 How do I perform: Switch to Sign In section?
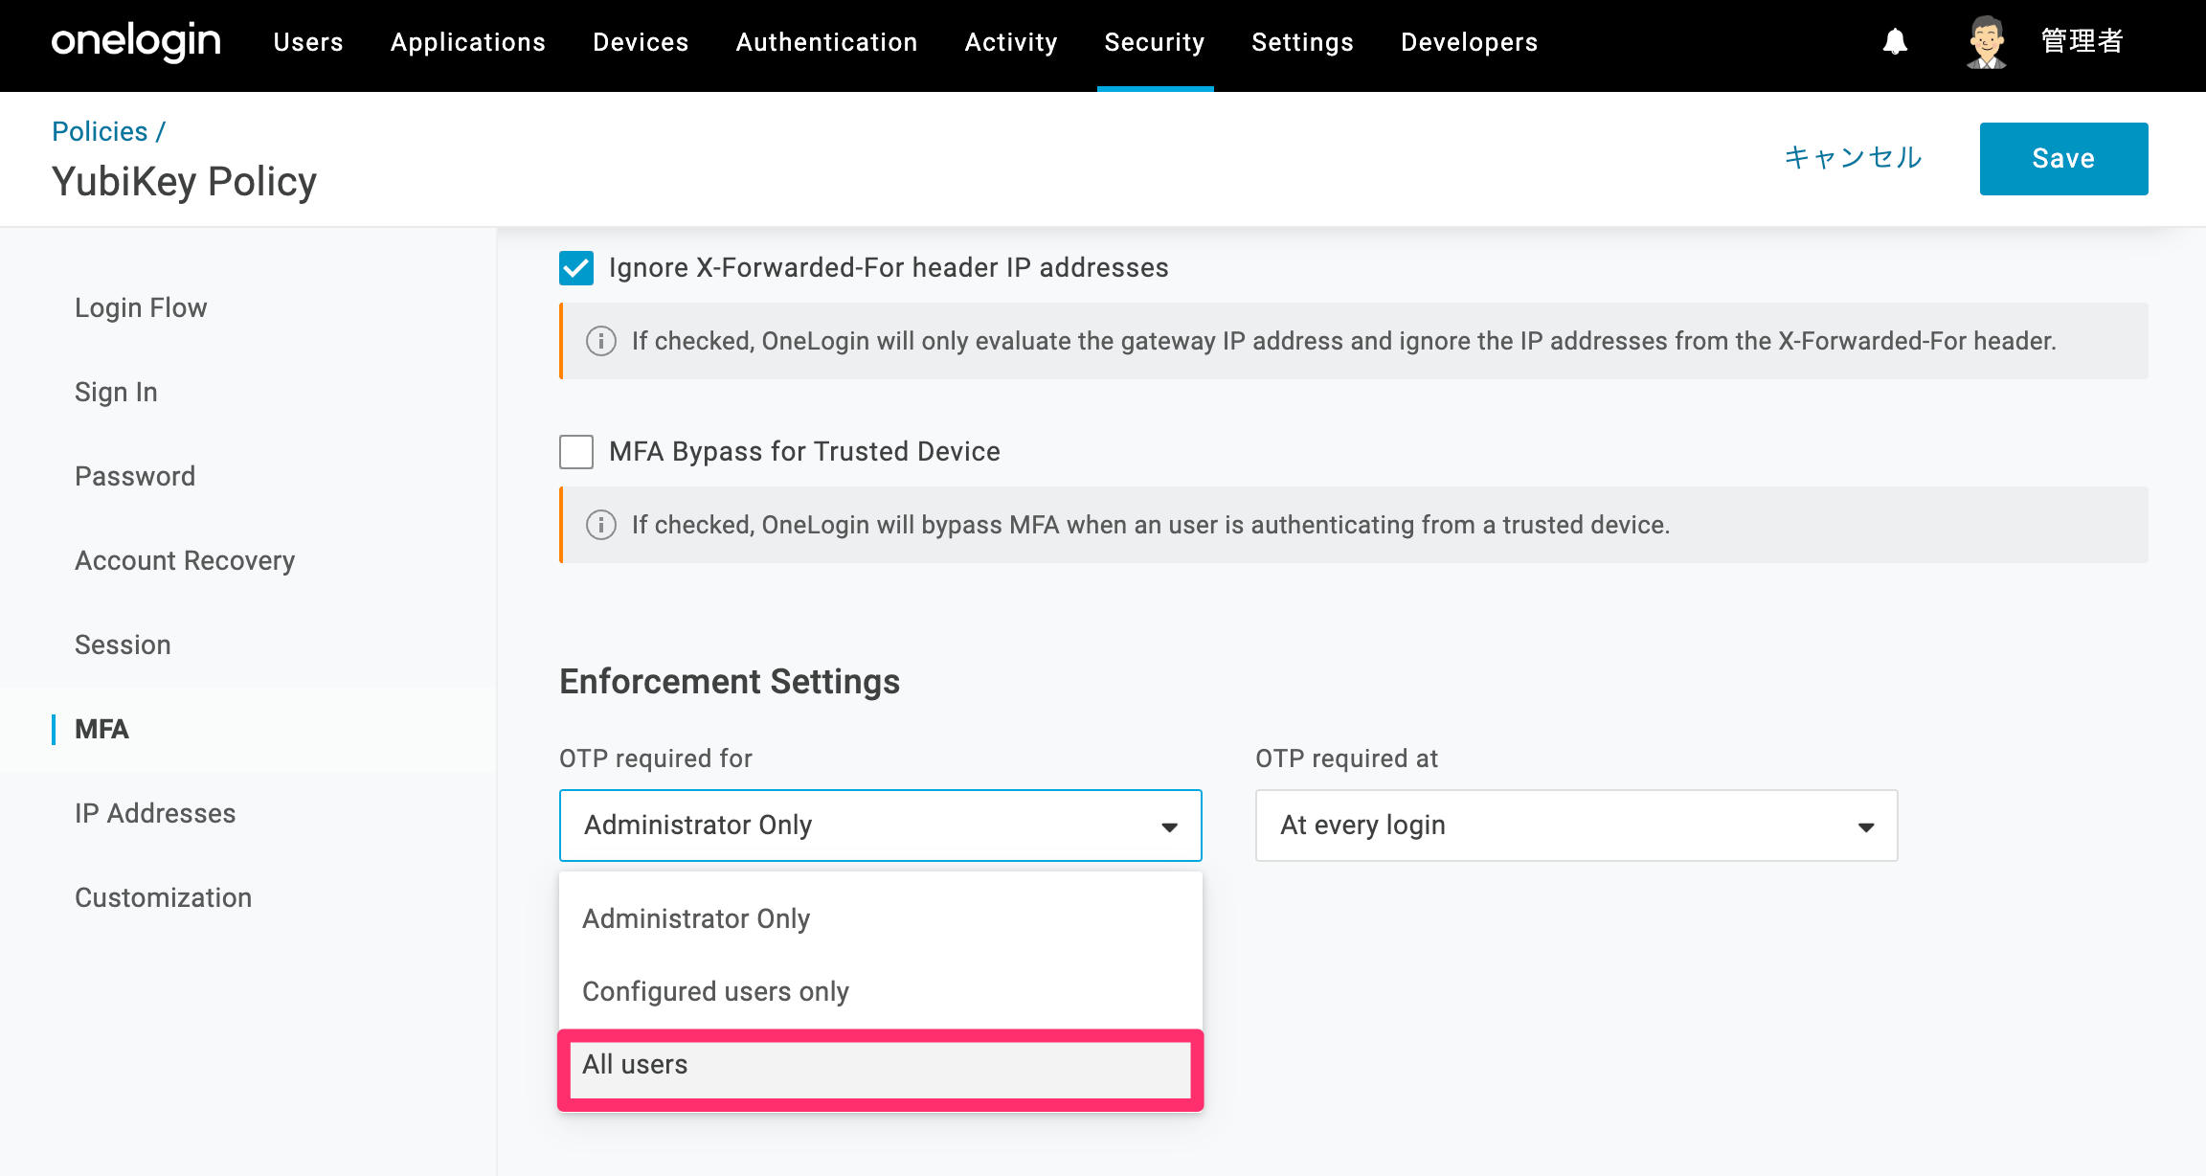pos(116,393)
